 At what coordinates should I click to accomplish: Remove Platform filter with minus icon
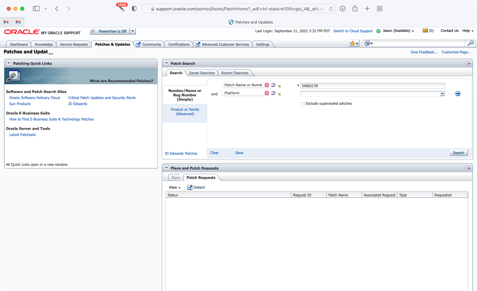pyautogui.click(x=457, y=94)
